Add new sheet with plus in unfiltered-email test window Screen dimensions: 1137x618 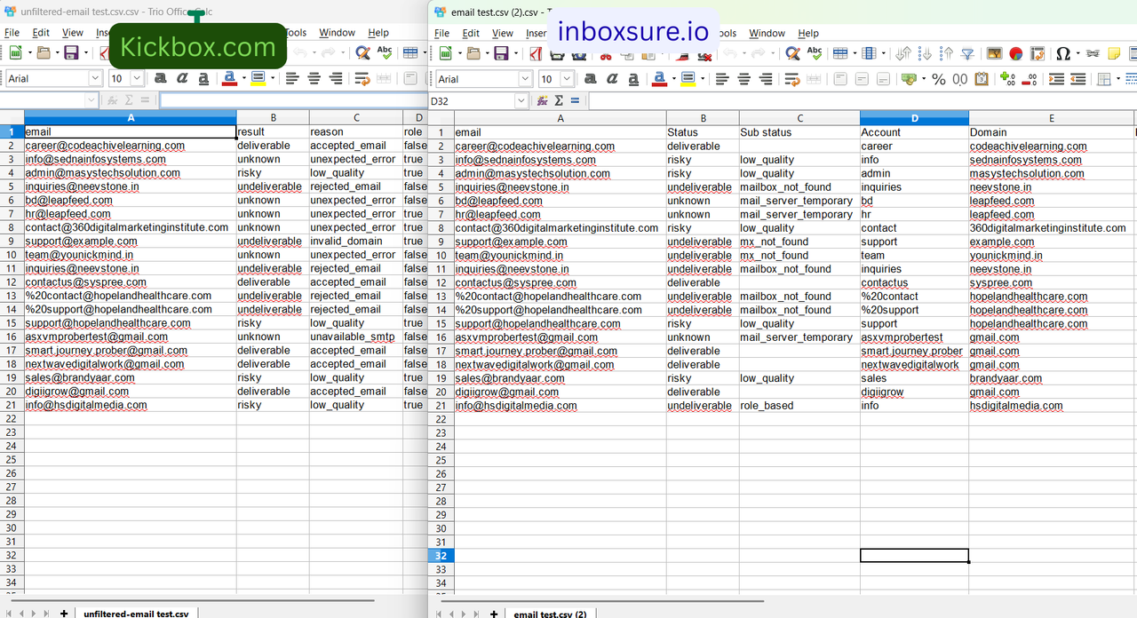64,614
